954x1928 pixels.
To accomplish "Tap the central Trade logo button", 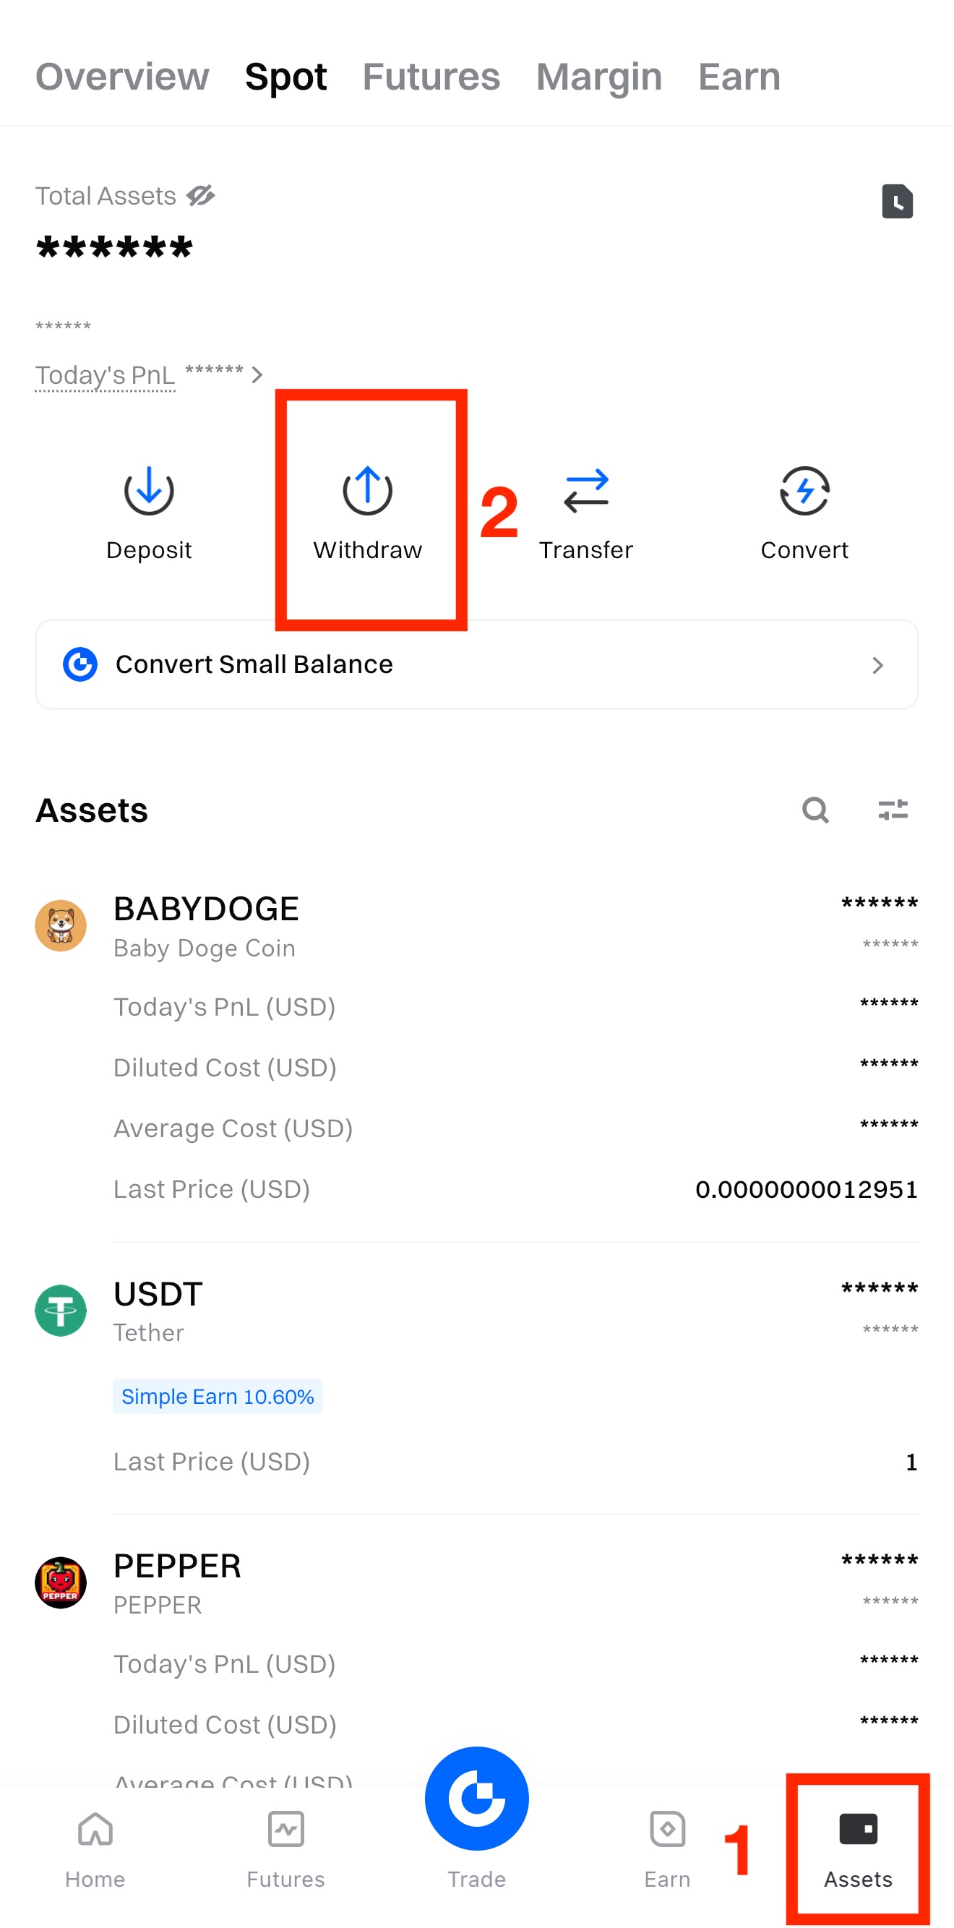I will pyautogui.click(x=476, y=1798).
